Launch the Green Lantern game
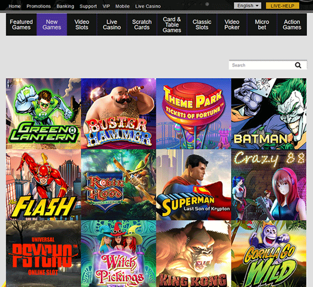Viewport: 313px width, 287px height. 43,114
